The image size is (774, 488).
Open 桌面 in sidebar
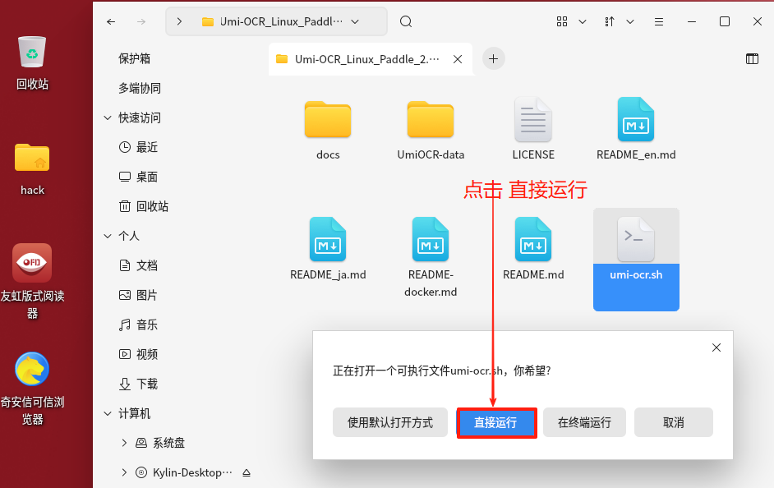pos(139,177)
